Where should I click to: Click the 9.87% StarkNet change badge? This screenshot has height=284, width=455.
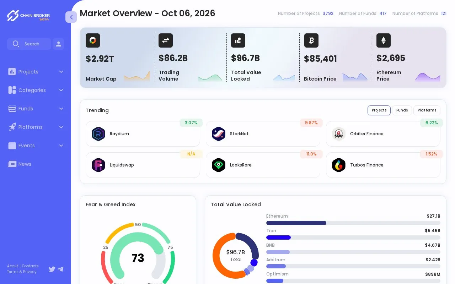point(311,123)
